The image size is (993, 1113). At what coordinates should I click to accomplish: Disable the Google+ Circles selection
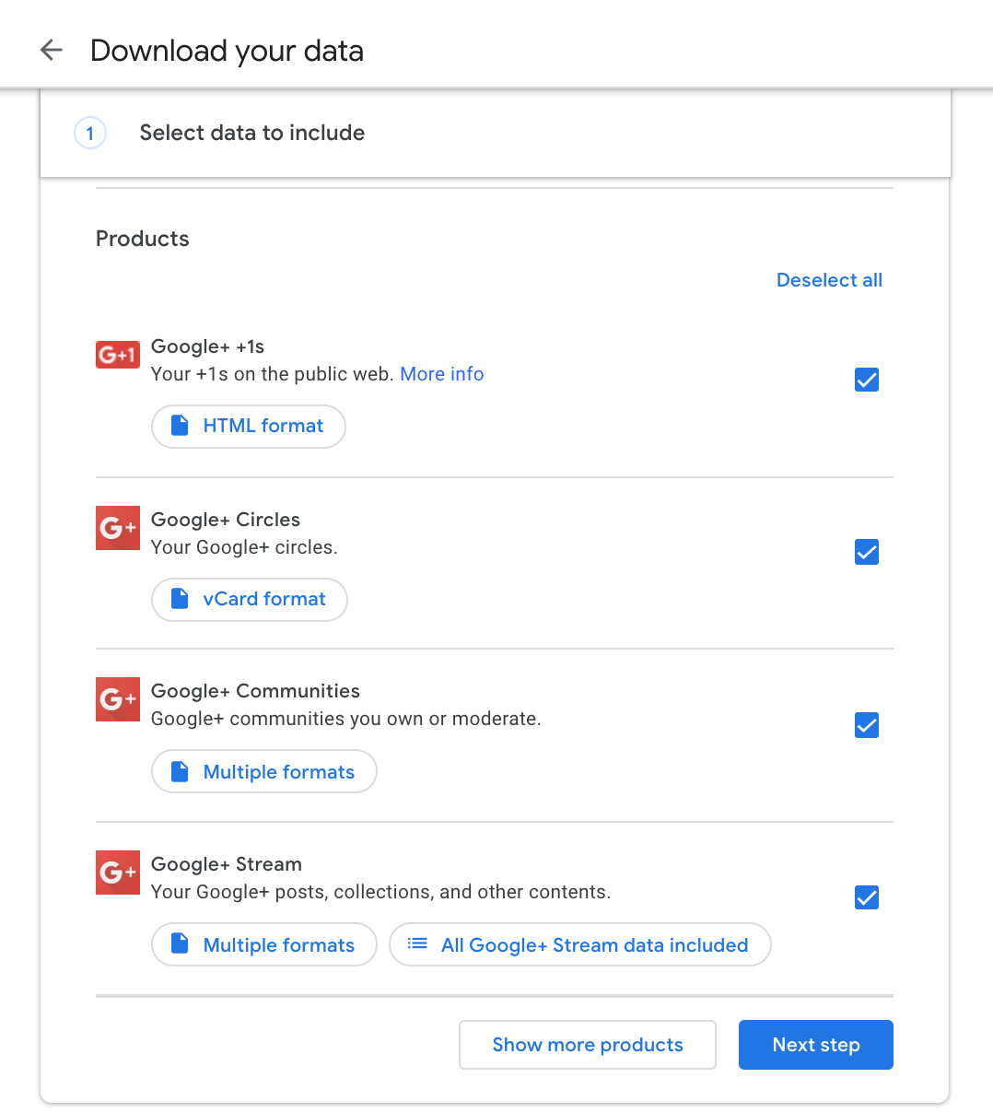866,552
